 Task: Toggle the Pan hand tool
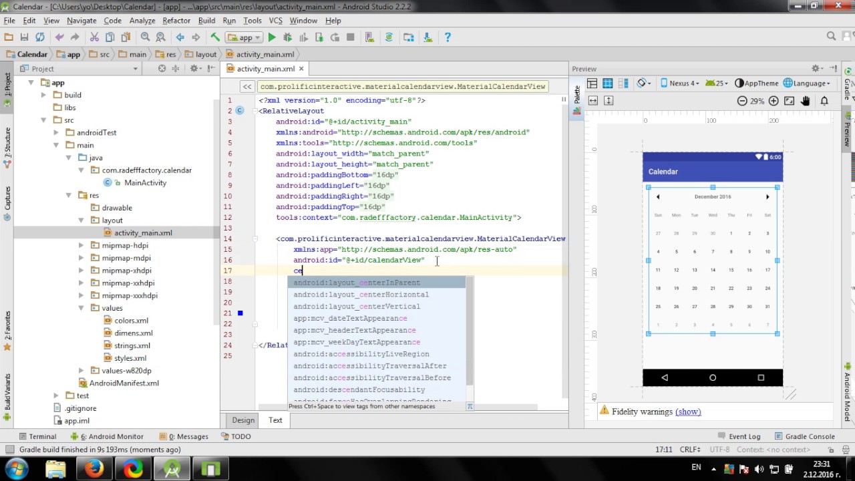click(806, 101)
